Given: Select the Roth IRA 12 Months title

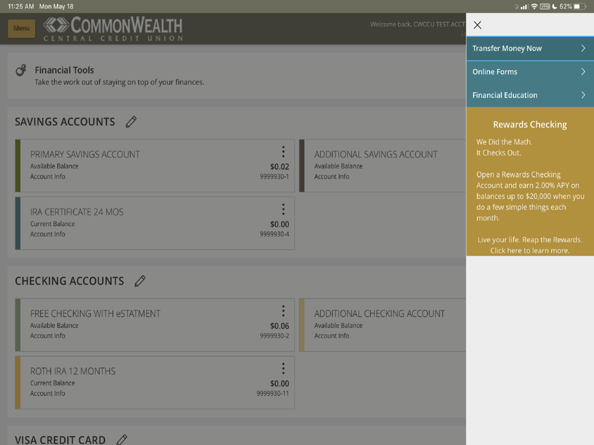Looking at the screenshot, I should [x=72, y=371].
